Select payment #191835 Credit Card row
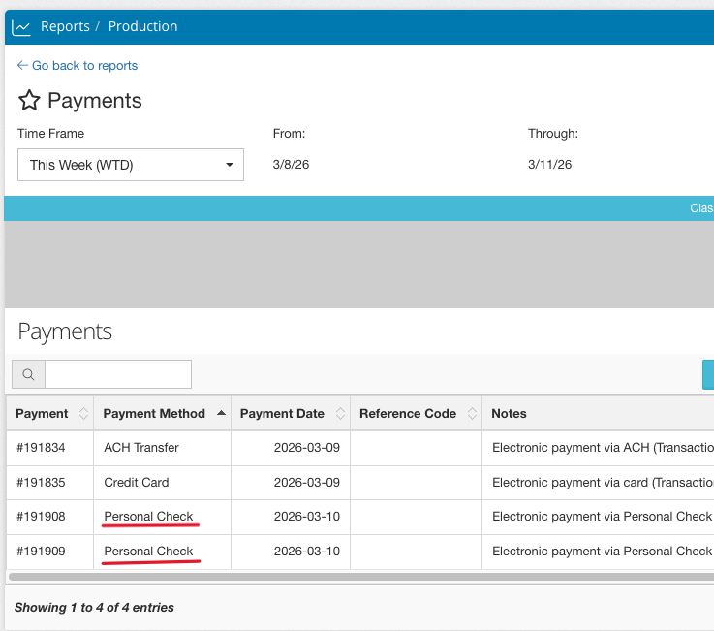Viewport: 714px width, 631px height. click(x=42, y=482)
